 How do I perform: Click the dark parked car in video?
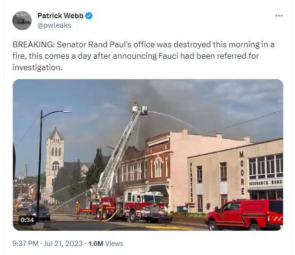(39, 212)
